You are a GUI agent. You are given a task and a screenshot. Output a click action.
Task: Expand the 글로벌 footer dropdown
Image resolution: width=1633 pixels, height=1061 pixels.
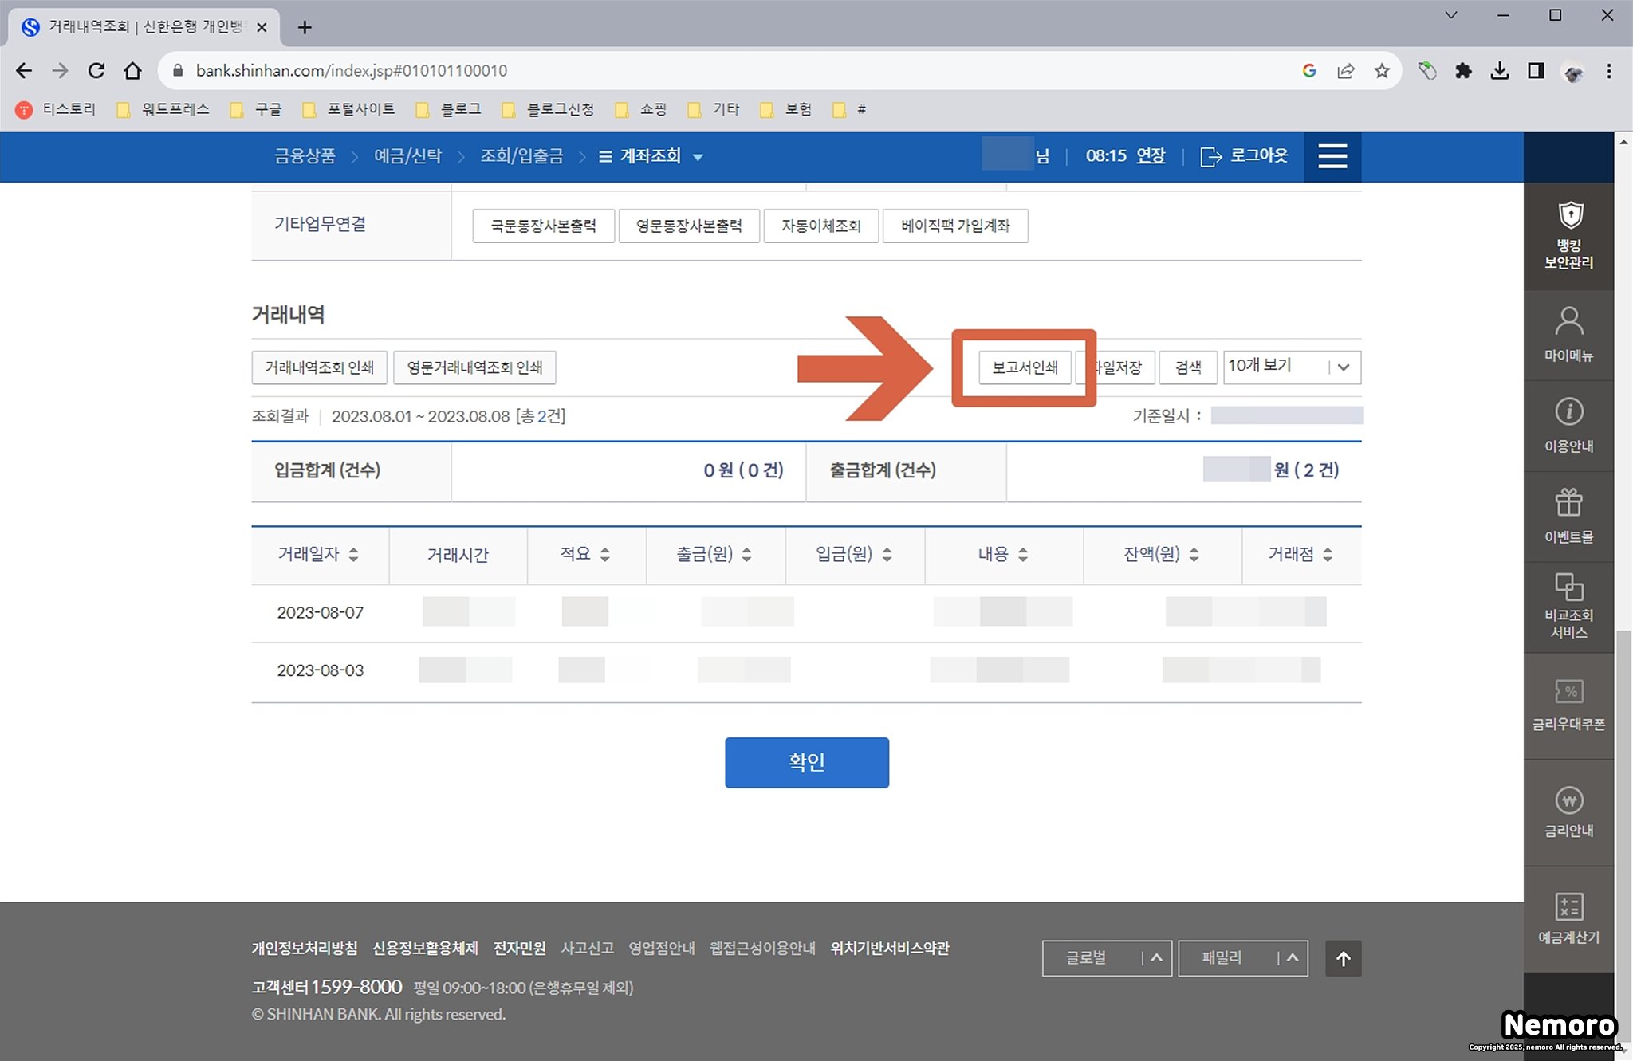(1106, 958)
